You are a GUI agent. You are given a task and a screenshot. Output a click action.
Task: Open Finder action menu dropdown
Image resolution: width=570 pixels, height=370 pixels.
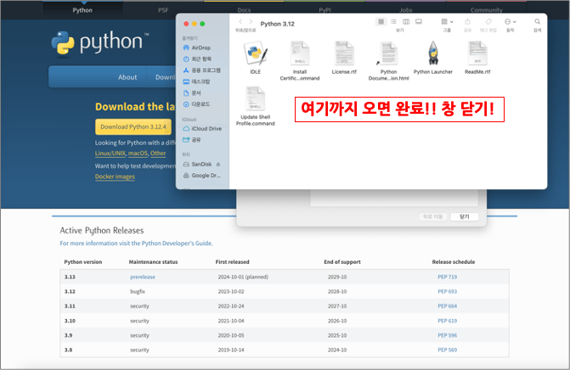pyautogui.click(x=511, y=22)
